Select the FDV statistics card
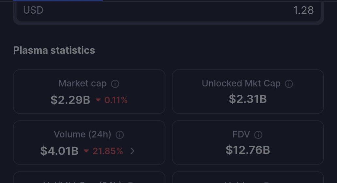This screenshot has height=183, width=337. [x=248, y=143]
